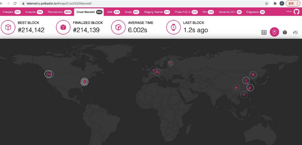Screen dimensions: 302x145
Task: Select the Crust Maxwell tab
Action: click(89, 12)
